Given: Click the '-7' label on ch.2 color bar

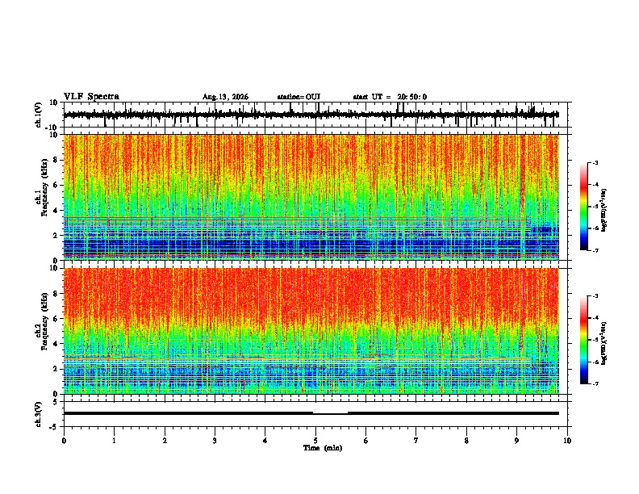Looking at the screenshot, I should tap(595, 383).
